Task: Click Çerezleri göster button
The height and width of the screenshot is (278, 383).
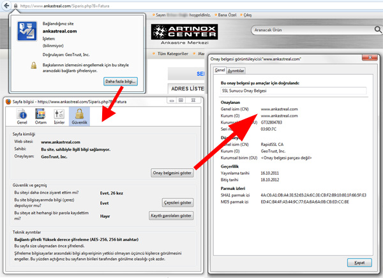Action: 178,203
